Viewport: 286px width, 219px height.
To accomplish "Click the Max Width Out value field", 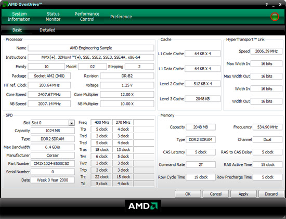I will coord(266,76).
